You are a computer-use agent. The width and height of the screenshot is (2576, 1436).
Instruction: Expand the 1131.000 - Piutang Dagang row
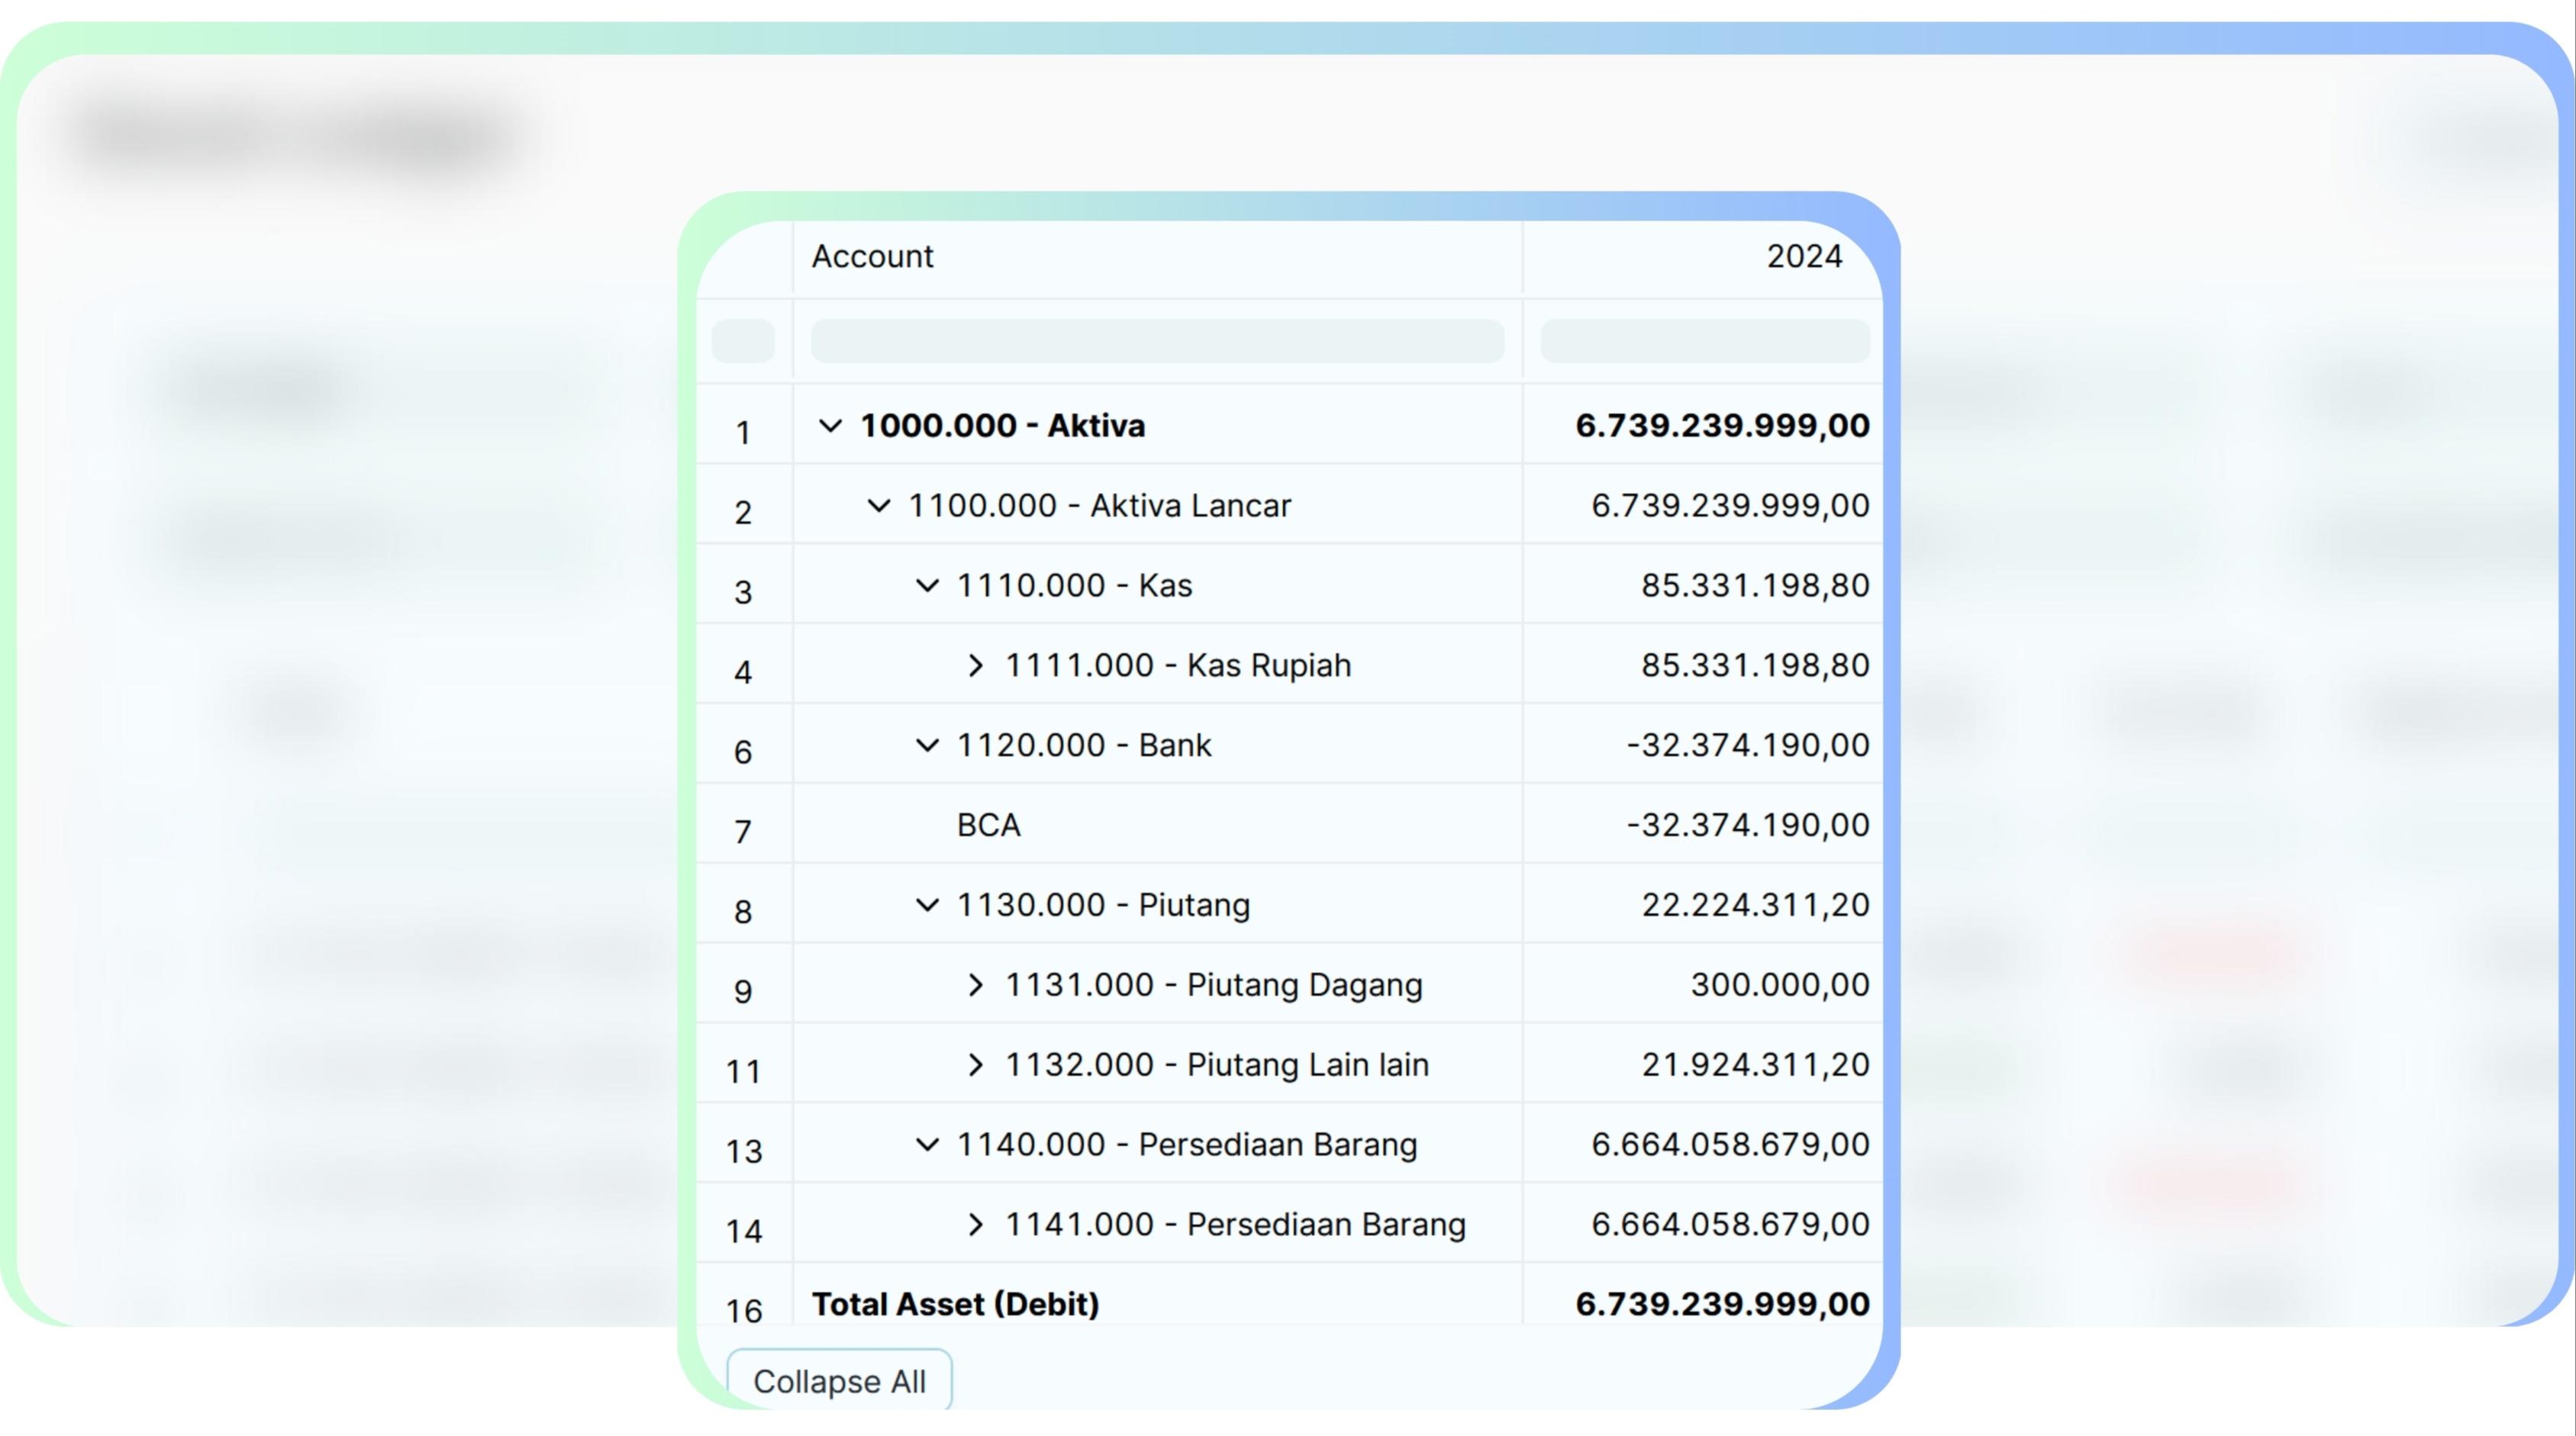pos(975,985)
